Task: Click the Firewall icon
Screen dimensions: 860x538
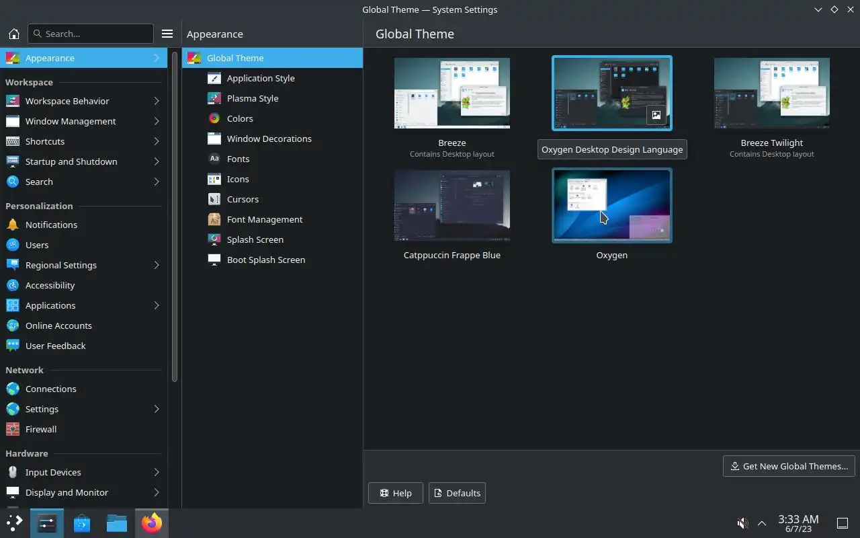Action: coord(12,429)
